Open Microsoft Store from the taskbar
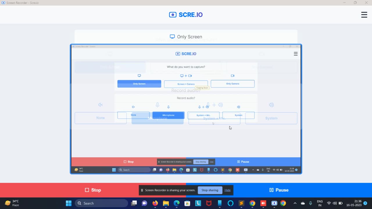 pyautogui.click(x=187, y=203)
